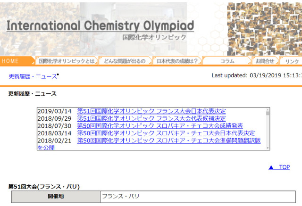Click the 国際化学オリンピック banner subtitle
302x206 pixels.
tap(154, 37)
